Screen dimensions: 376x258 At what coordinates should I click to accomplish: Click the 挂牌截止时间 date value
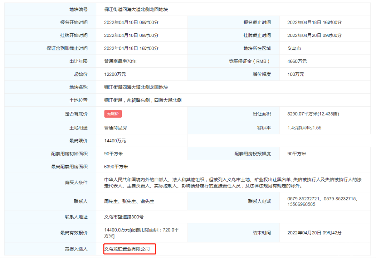(314, 35)
